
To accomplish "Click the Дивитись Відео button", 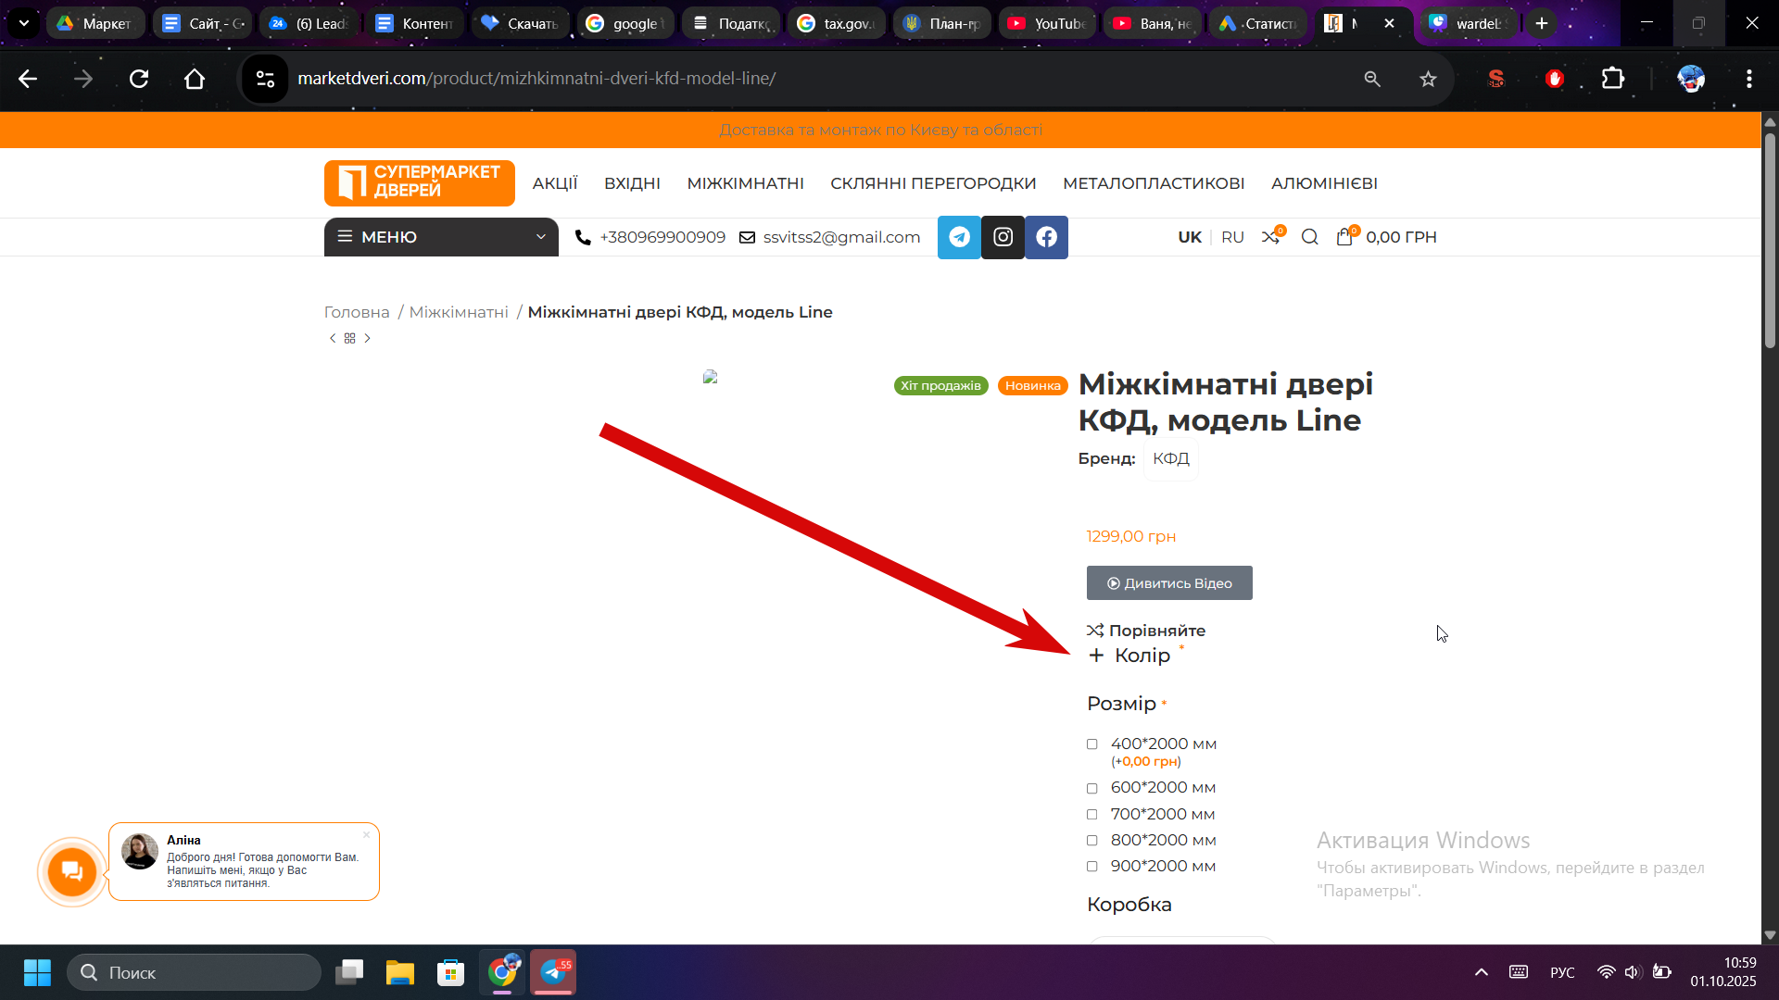I will tap(1169, 583).
